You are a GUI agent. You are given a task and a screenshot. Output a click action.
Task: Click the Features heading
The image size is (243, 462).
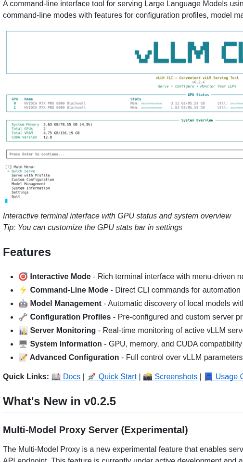(27, 252)
